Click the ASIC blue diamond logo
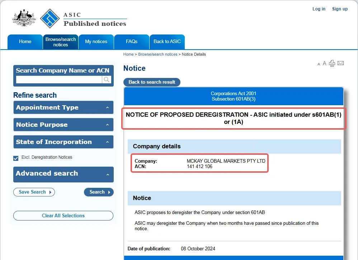The image size is (358, 260). coord(50,19)
